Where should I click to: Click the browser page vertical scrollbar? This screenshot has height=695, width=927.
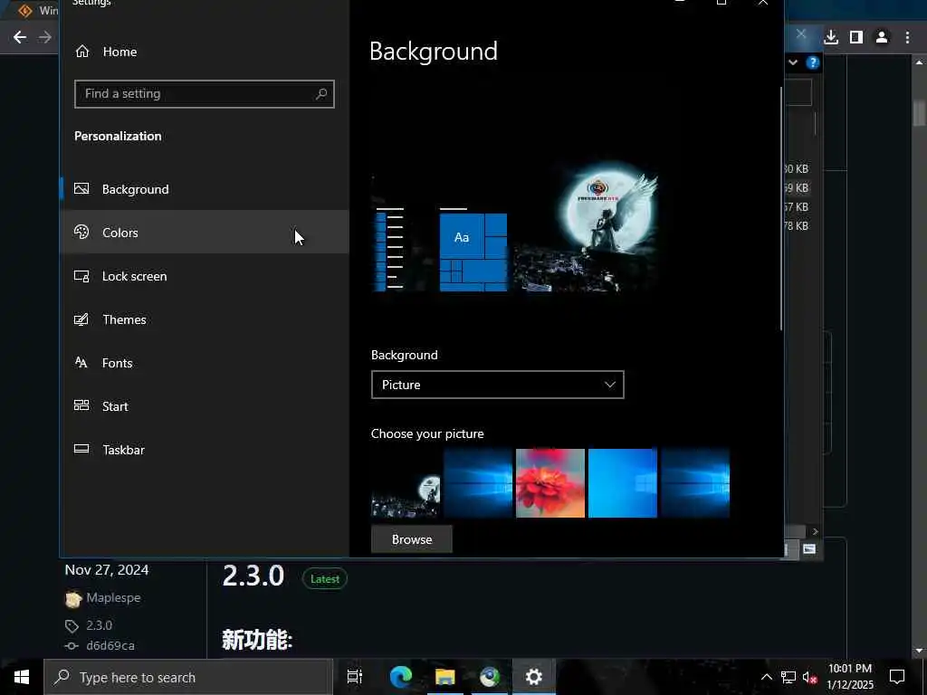(919, 113)
